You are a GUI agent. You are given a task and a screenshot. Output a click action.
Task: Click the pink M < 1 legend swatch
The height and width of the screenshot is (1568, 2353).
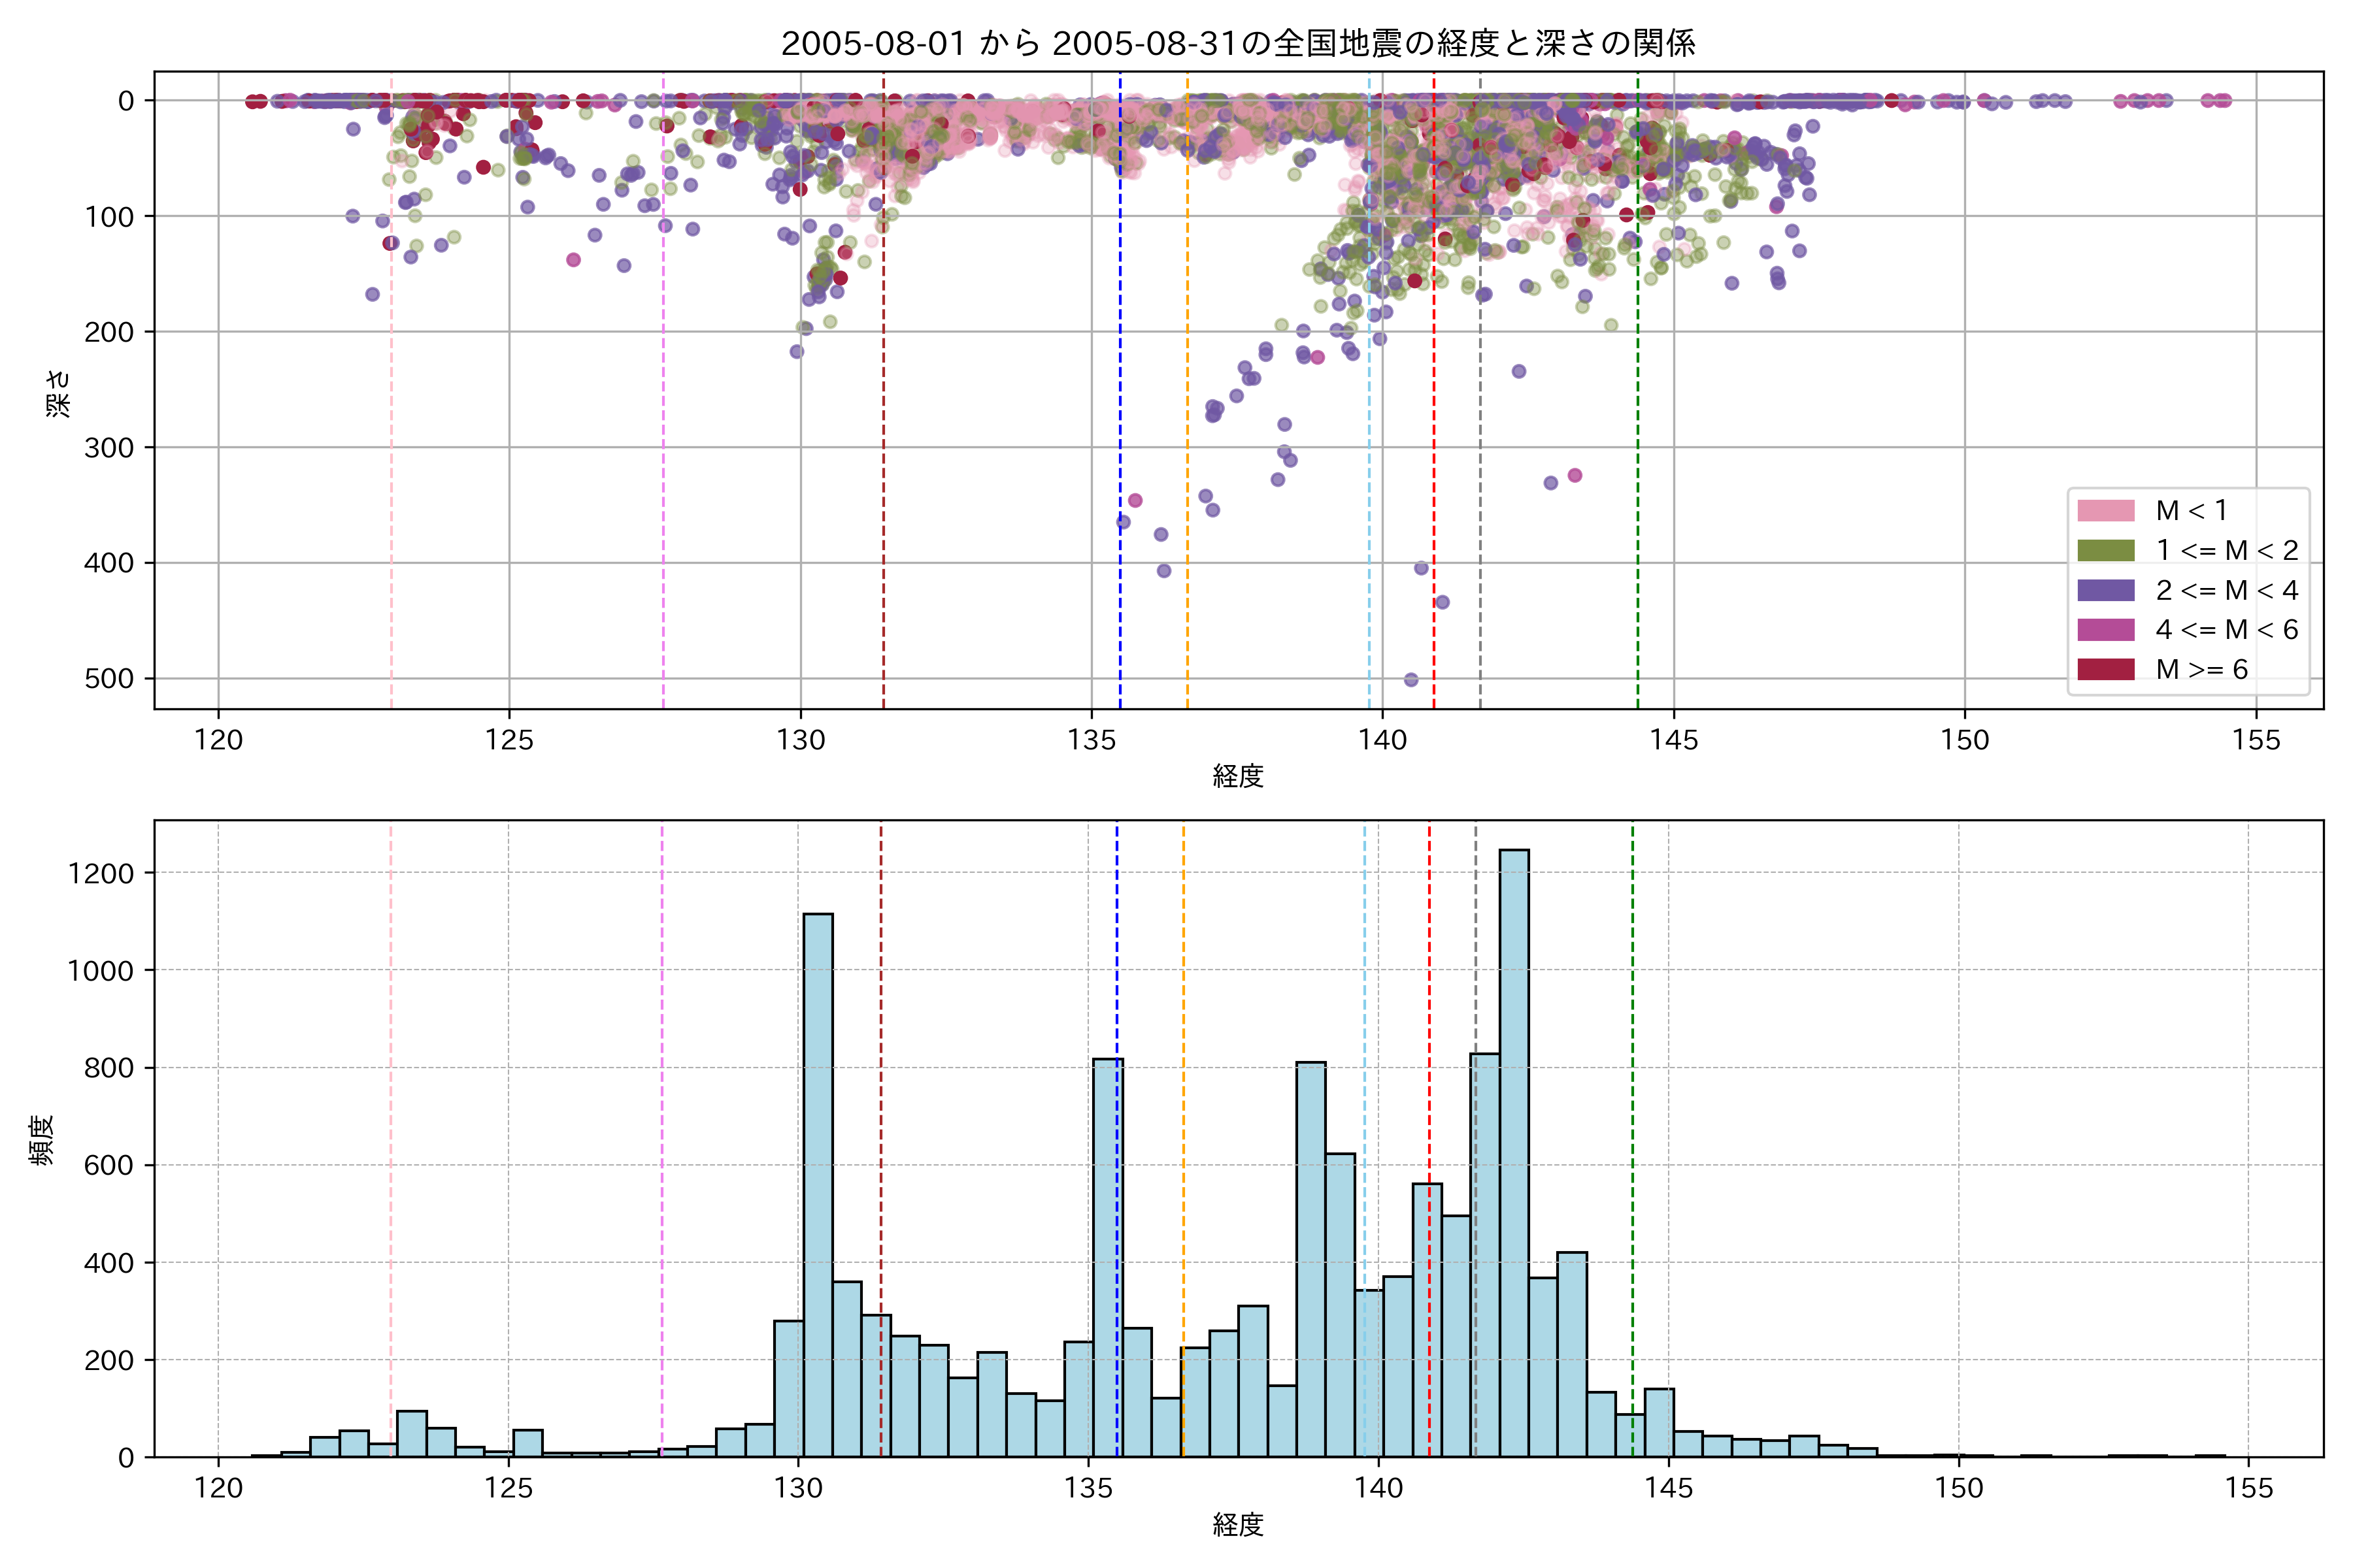click(x=2105, y=511)
